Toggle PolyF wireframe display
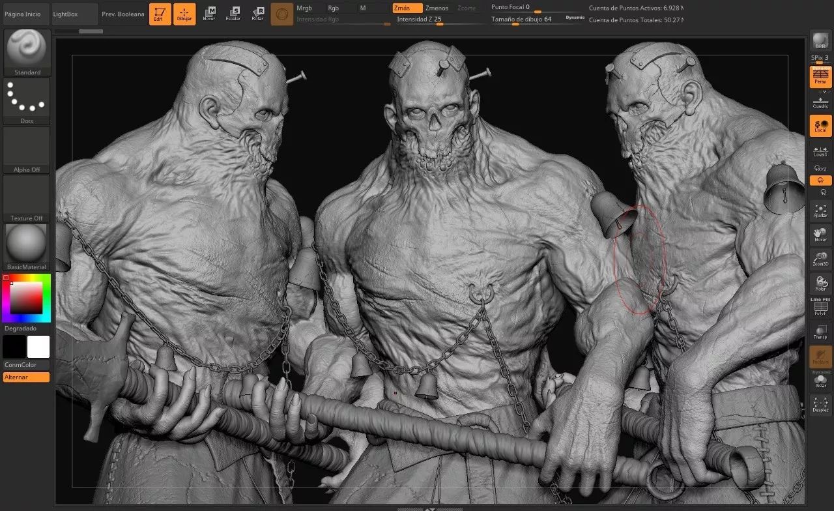 820,308
